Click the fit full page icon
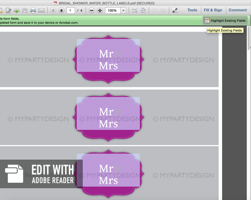 click(x=143, y=10)
